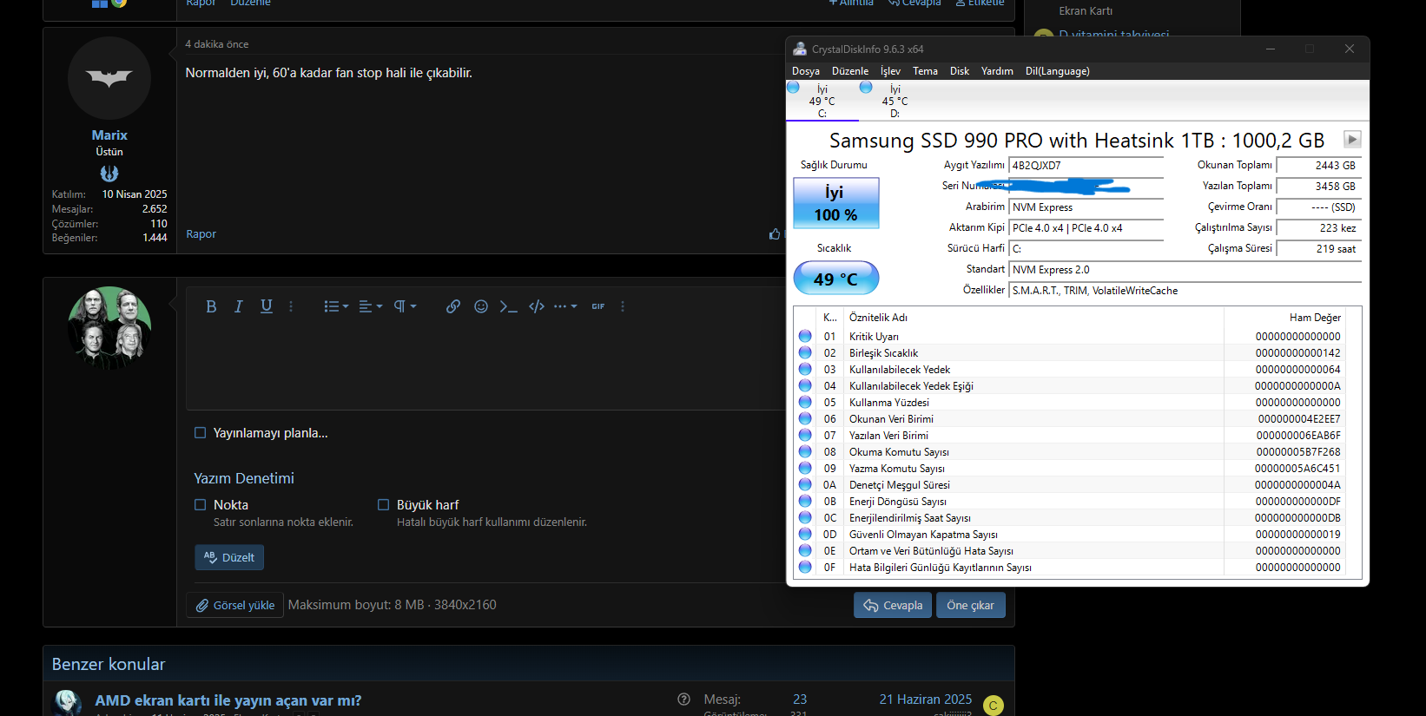Image resolution: width=1426 pixels, height=716 pixels.
Task: Open the Dosya menu in CrystalDiskInfo
Action: pos(806,71)
